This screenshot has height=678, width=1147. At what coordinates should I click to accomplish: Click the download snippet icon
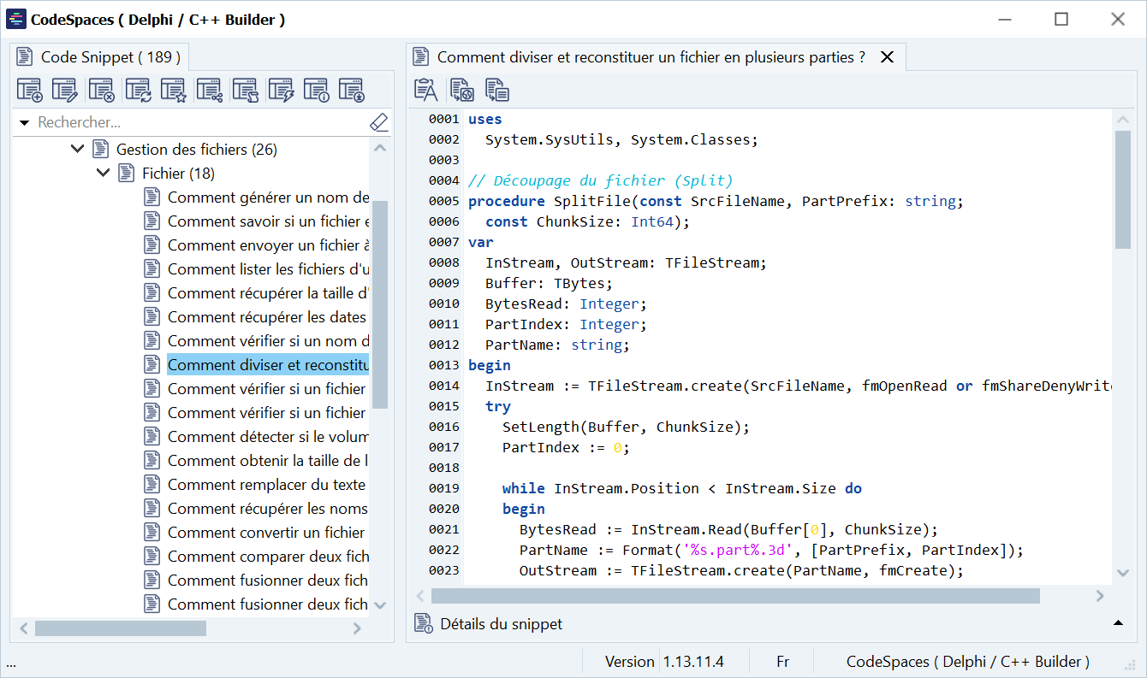pyautogui.click(x=351, y=90)
